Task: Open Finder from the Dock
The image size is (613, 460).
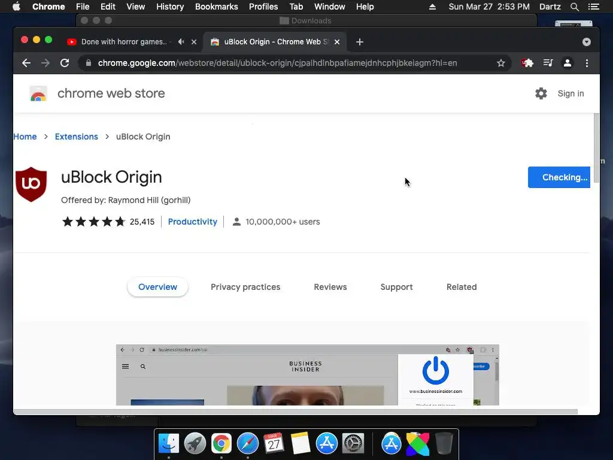Action: [x=168, y=443]
